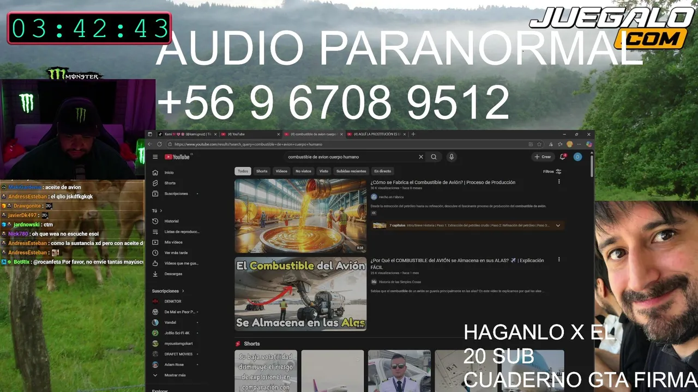Open DENKTOR subscription channel
The height and width of the screenshot is (392, 698).
(173, 301)
